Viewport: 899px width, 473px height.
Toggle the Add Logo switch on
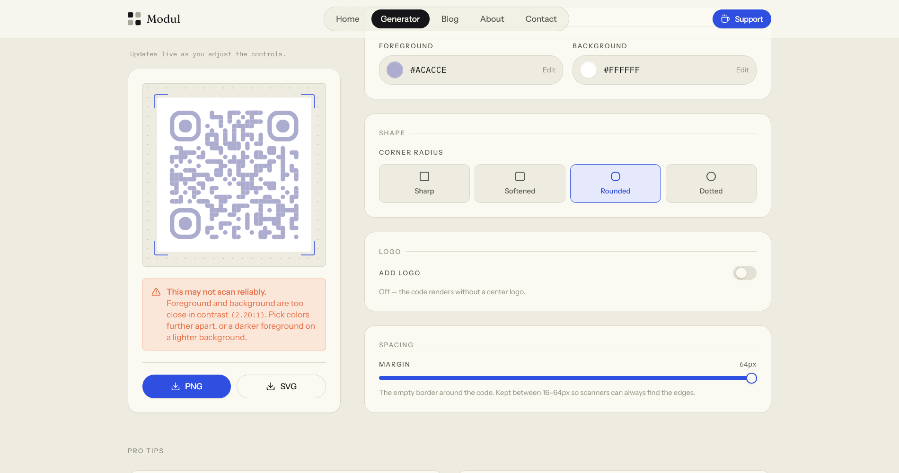745,273
